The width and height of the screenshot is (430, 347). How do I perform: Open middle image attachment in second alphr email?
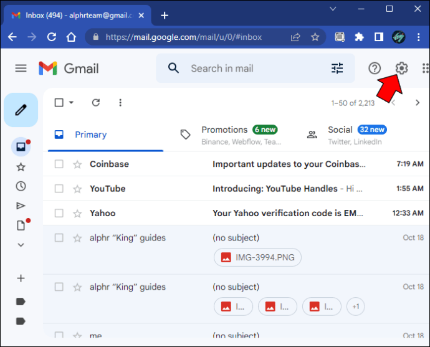click(277, 307)
